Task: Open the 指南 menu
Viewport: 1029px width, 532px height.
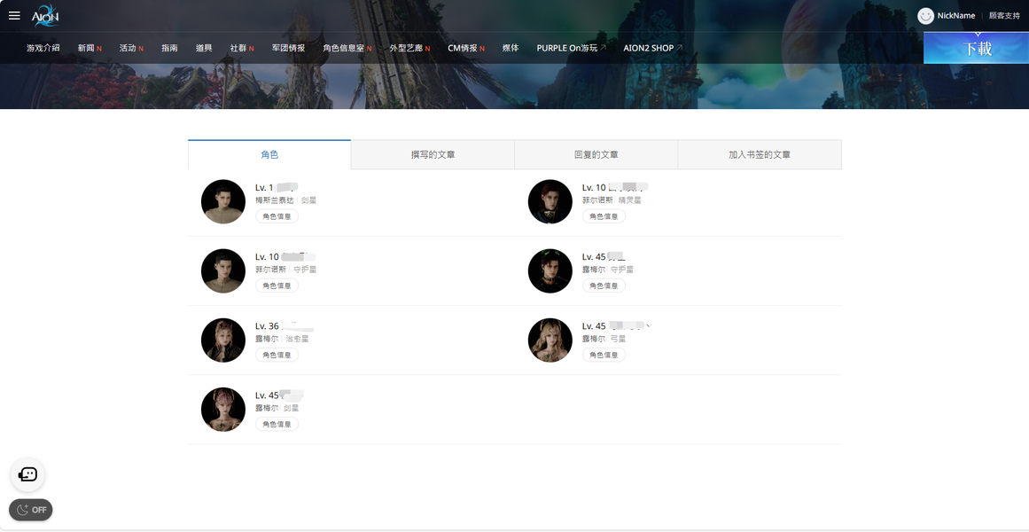Action: (x=169, y=48)
